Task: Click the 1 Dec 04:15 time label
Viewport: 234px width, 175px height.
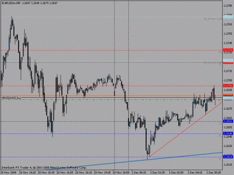Action: (195, 172)
